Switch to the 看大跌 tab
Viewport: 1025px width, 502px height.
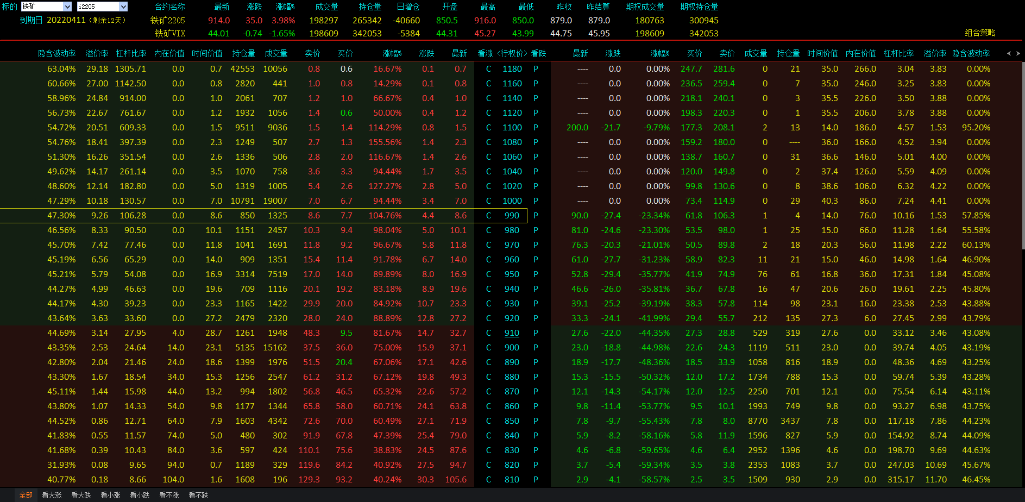click(x=81, y=495)
